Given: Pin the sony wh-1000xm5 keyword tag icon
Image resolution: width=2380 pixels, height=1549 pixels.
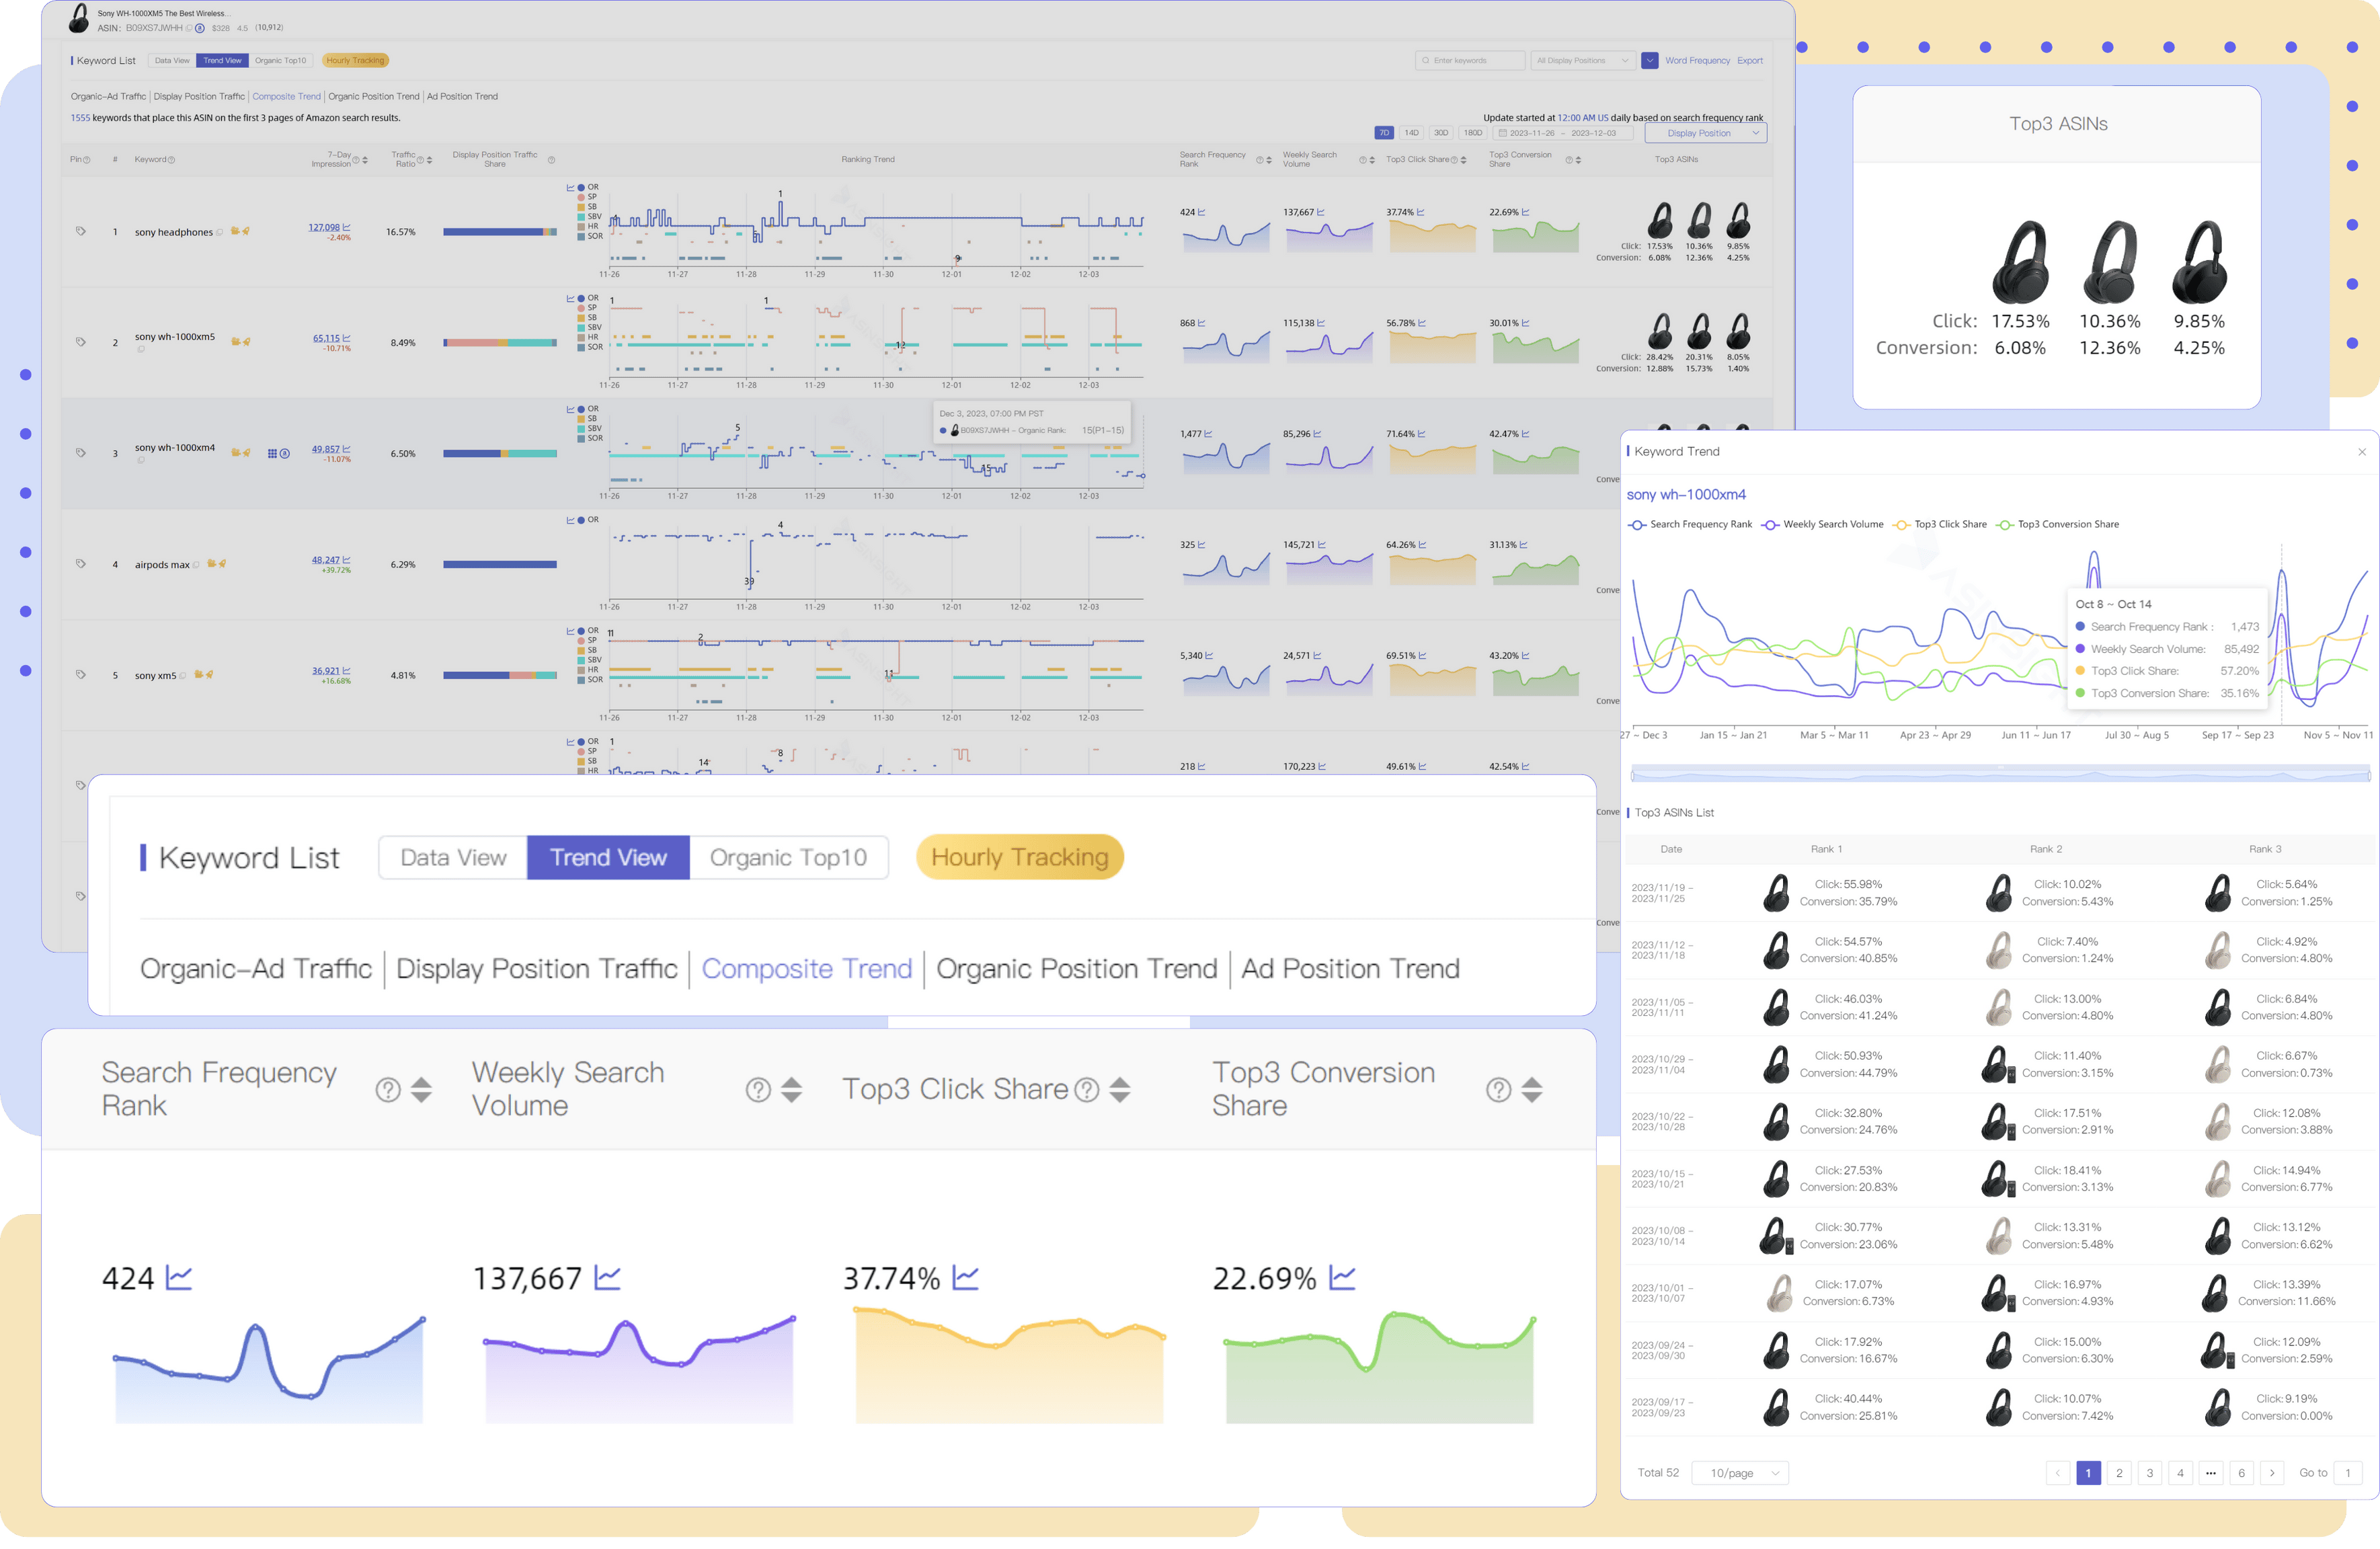Looking at the screenshot, I should click(81, 342).
